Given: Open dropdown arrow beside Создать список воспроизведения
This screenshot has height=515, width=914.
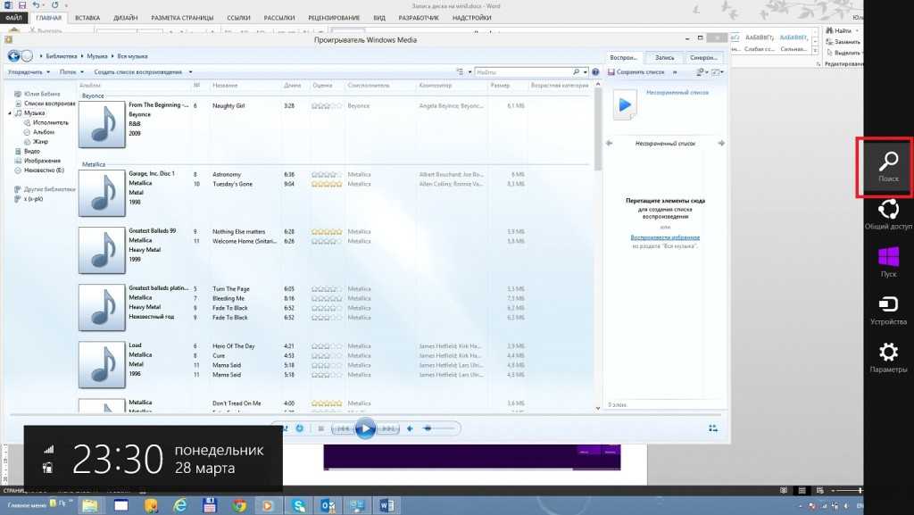Looking at the screenshot, I should point(190,71).
